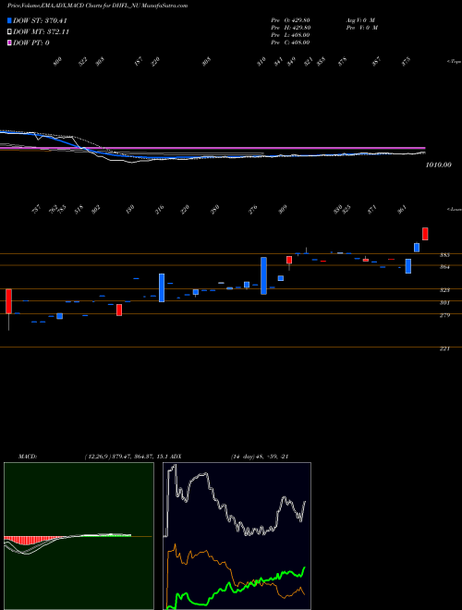The width and height of the screenshot is (462, 610).
Task: Click the Tops marker label at right edge
Action: click(x=455, y=62)
